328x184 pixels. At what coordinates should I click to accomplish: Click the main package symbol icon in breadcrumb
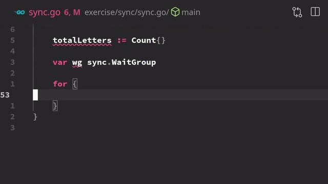(175, 12)
